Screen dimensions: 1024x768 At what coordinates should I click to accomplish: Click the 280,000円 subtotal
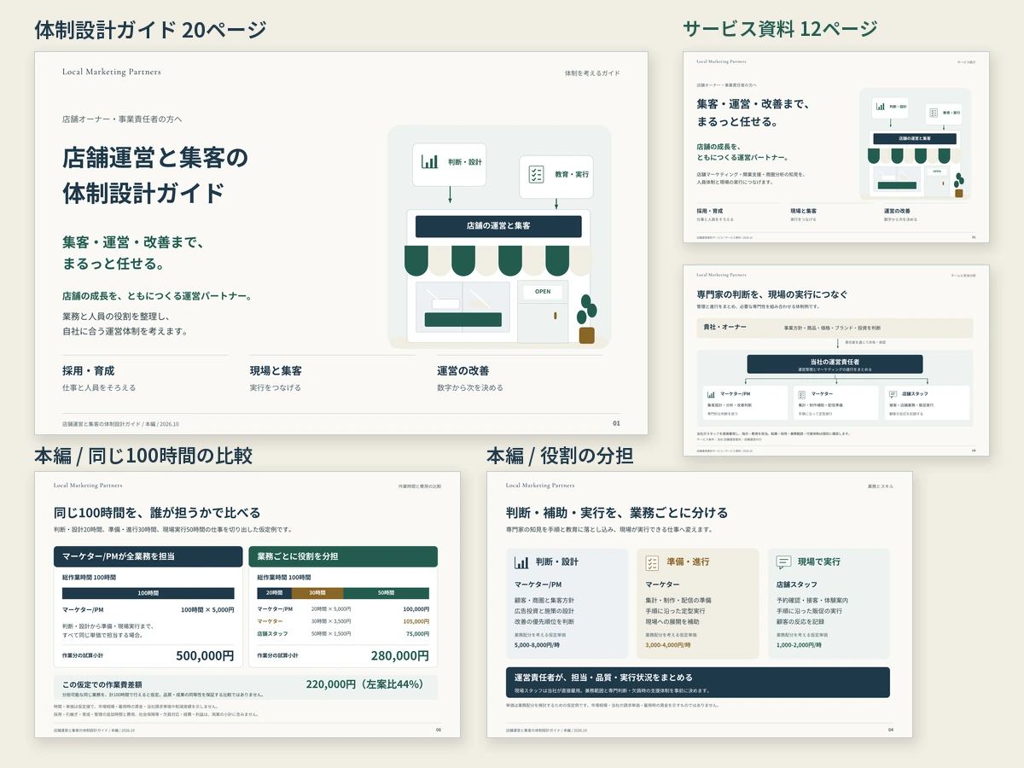click(x=399, y=655)
